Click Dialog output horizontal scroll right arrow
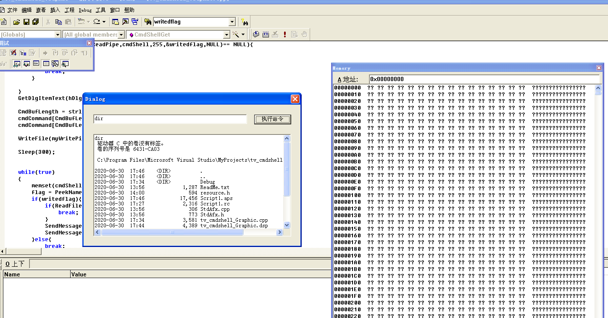Image resolution: width=608 pixels, height=318 pixels. [x=280, y=232]
